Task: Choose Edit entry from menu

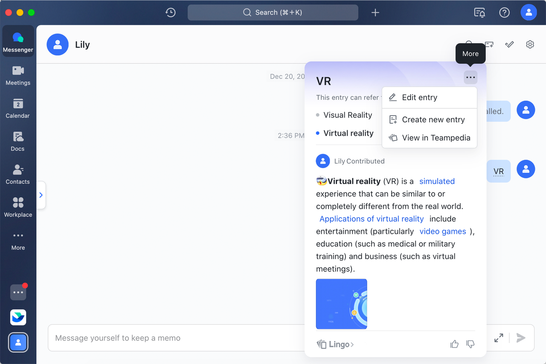Action: click(x=419, y=98)
